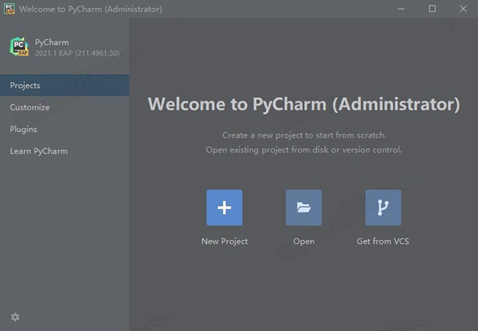The height and width of the screenshot is (331, 478).
Task: Open the Plugins tab
Action: [x=65, y=129]
